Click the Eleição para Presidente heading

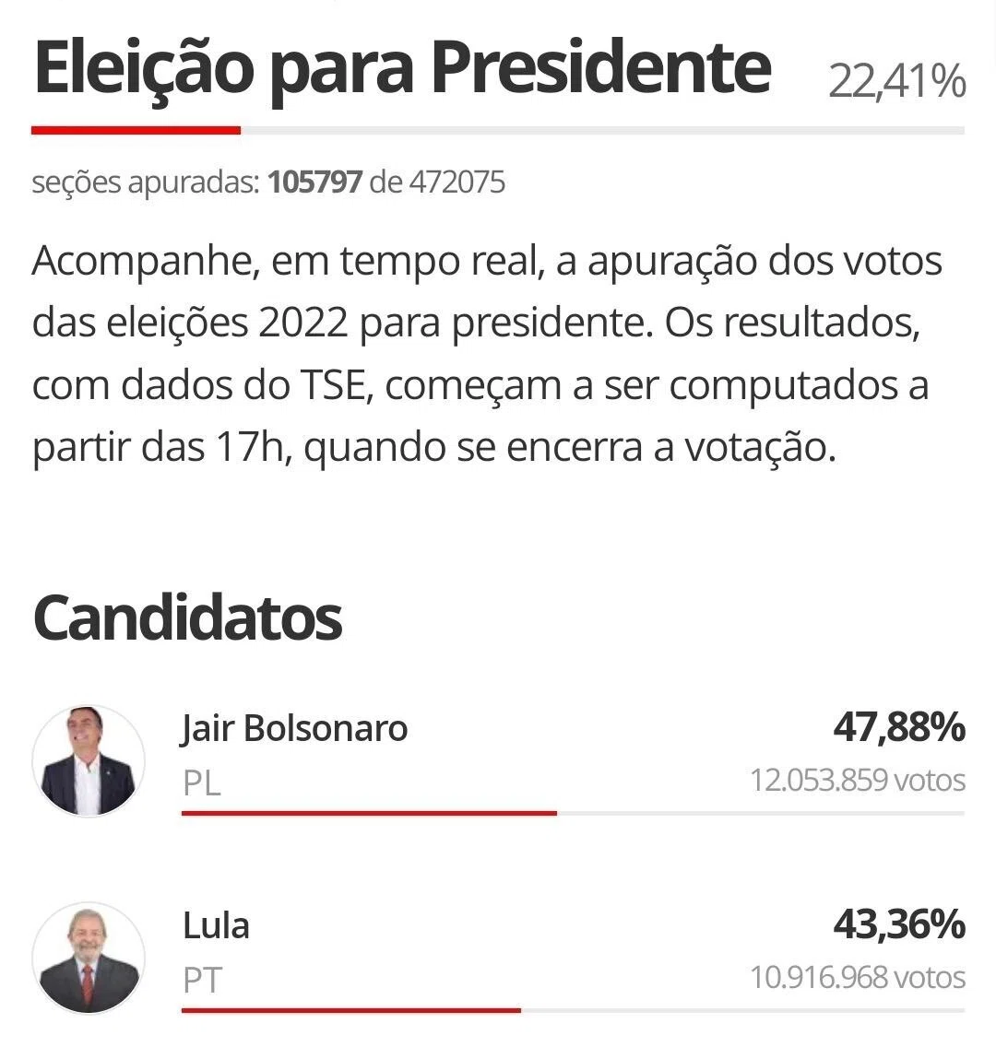tap(402, 68)
